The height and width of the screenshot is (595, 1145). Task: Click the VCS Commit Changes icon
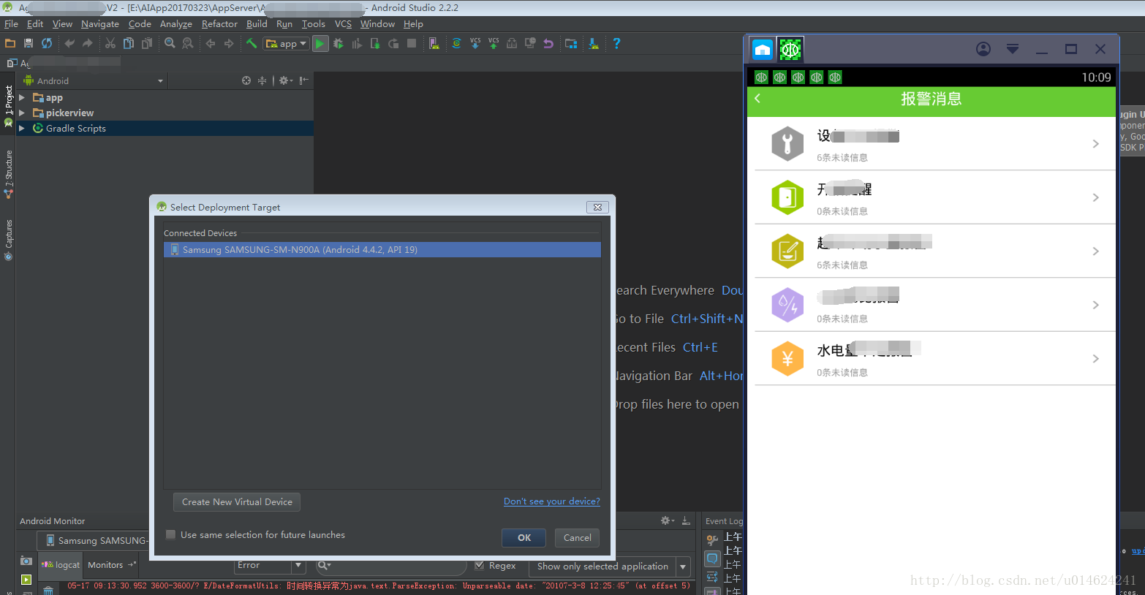(x=494, y=44)
